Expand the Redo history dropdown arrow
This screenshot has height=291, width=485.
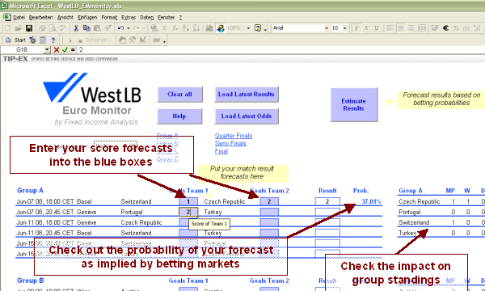[144, 28]
